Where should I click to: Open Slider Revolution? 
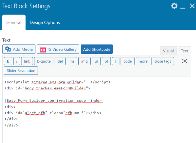coord(21,70)
